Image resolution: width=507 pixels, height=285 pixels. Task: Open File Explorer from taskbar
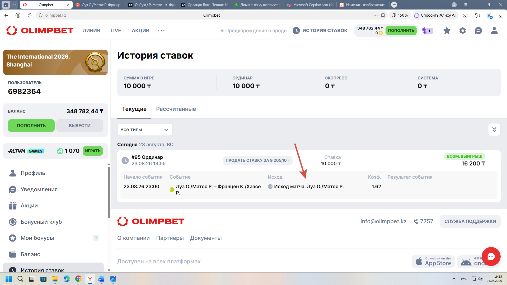pos(55,279)
